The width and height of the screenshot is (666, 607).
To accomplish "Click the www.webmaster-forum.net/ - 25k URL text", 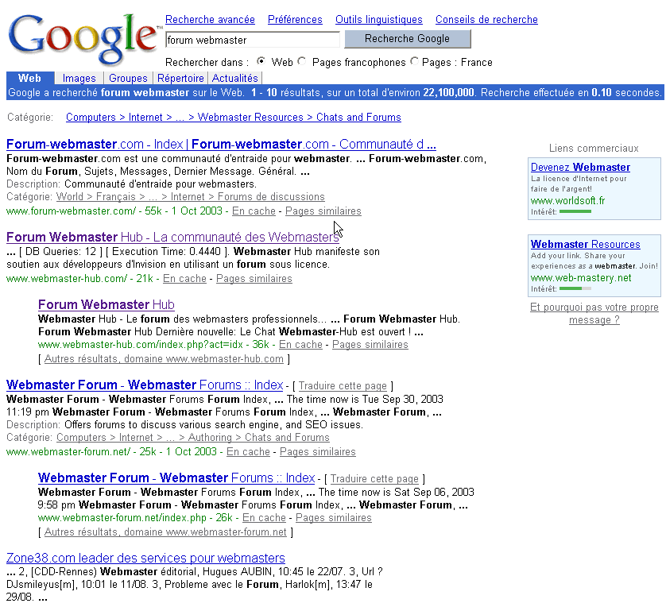I will click(81, 451).
